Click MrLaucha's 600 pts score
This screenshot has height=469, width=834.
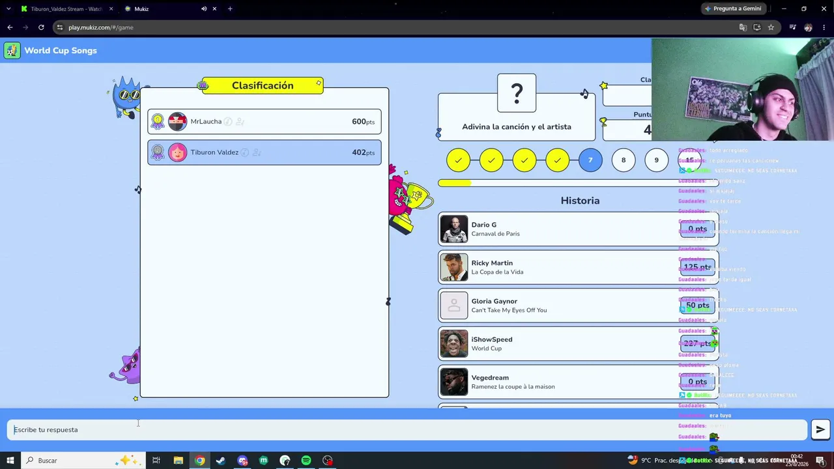pos(363,122)
